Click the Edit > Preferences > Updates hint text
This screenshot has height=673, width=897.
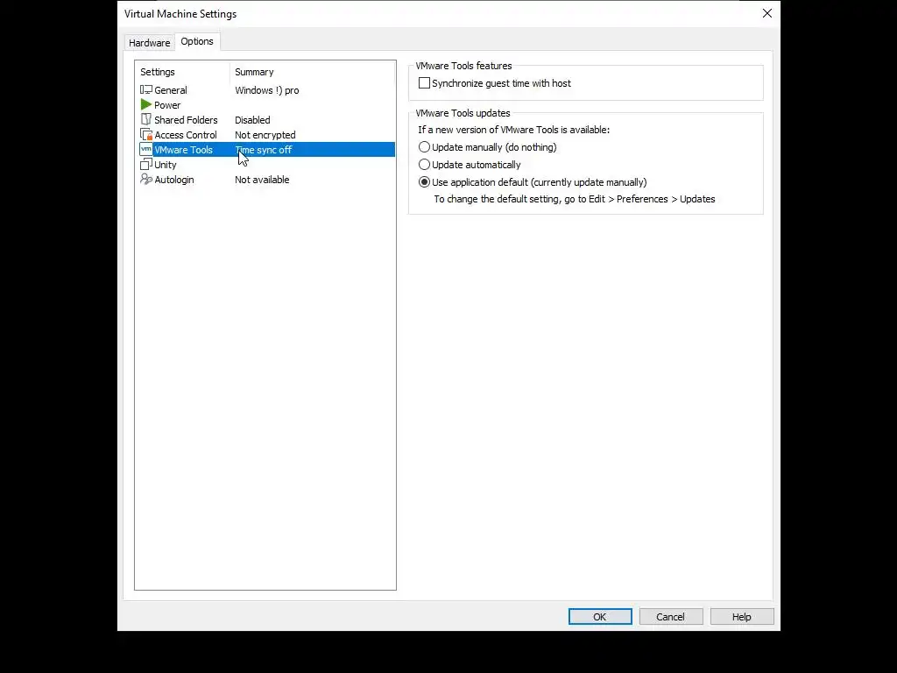(575, 199)
